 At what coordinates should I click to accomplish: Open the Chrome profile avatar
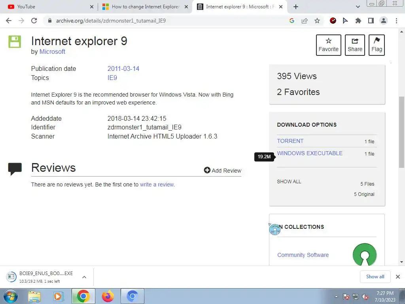tap(384, 21)
